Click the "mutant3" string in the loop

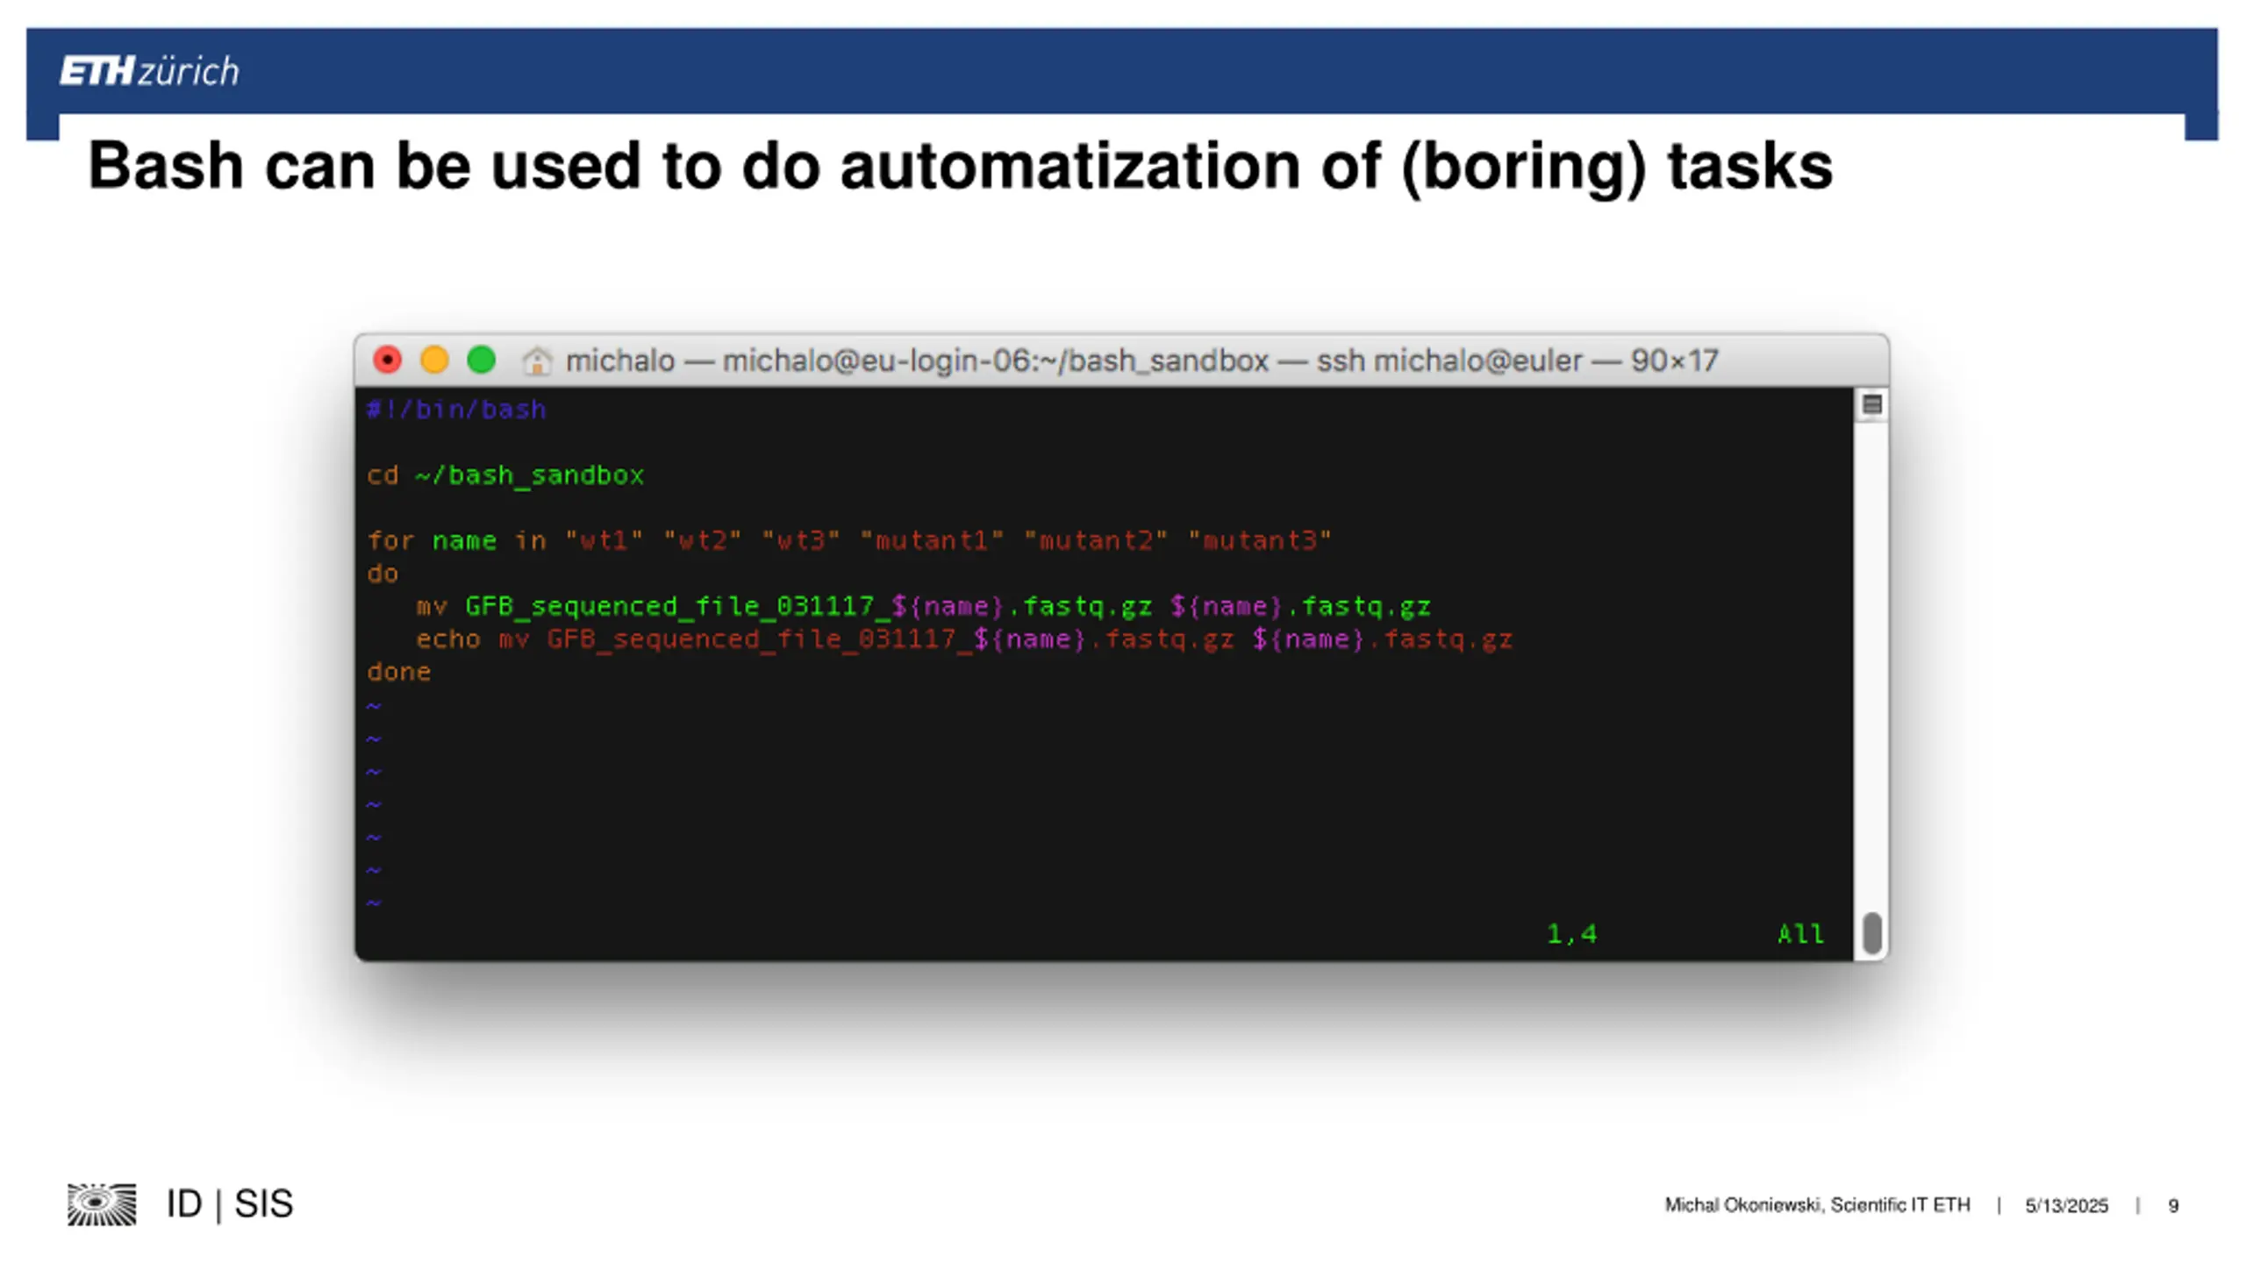1260,540
